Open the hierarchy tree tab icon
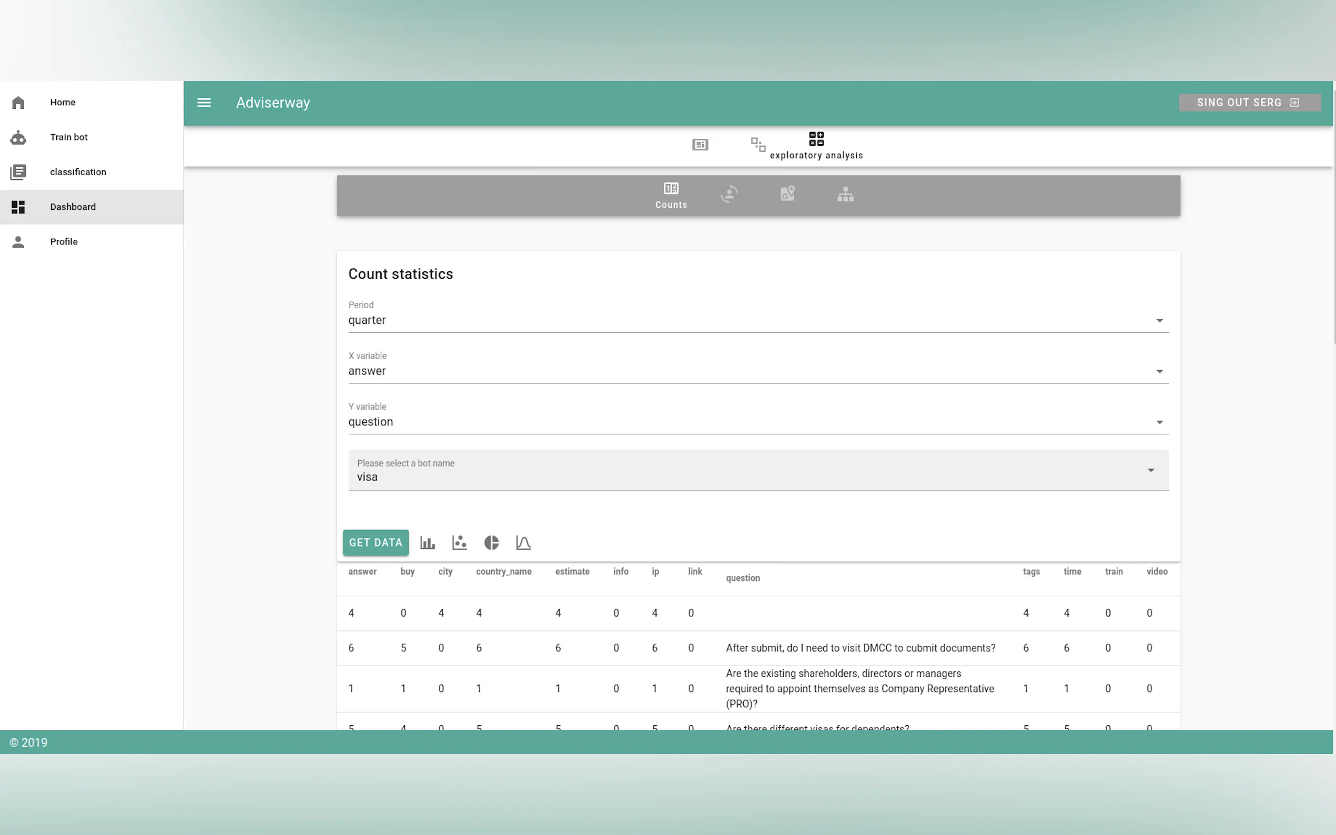Screen dimensions: 1336x835 (x=845, y=195)
